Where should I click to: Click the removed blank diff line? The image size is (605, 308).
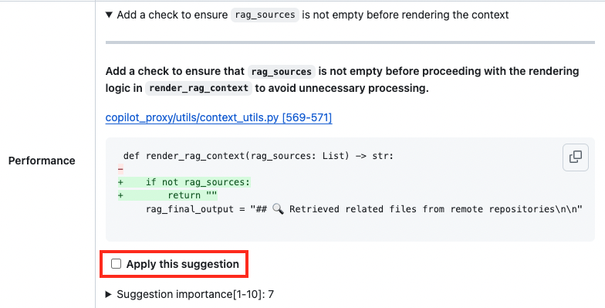click(120, 169)
